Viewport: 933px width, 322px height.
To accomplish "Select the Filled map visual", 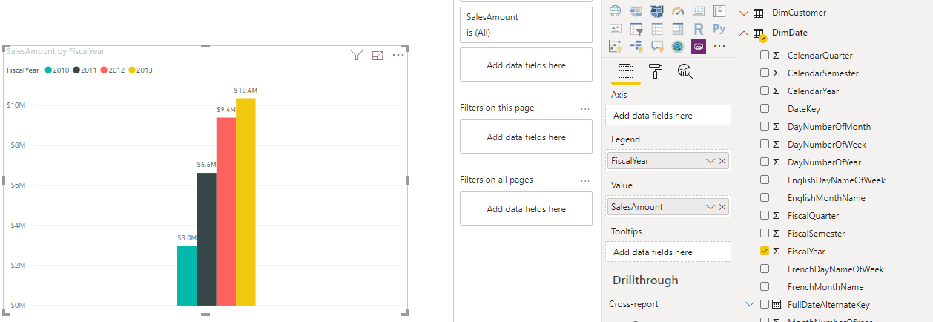I will tap(636, 11).
